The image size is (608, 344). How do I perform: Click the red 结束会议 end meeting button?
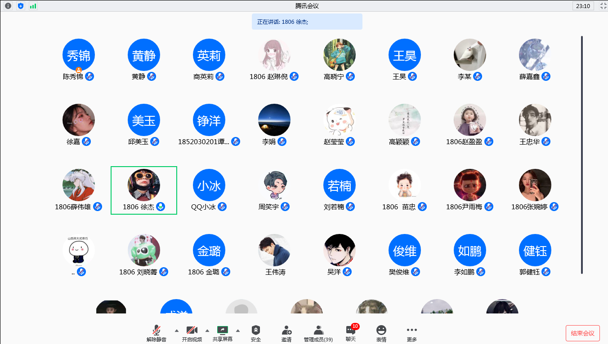(x=582, y=333)
